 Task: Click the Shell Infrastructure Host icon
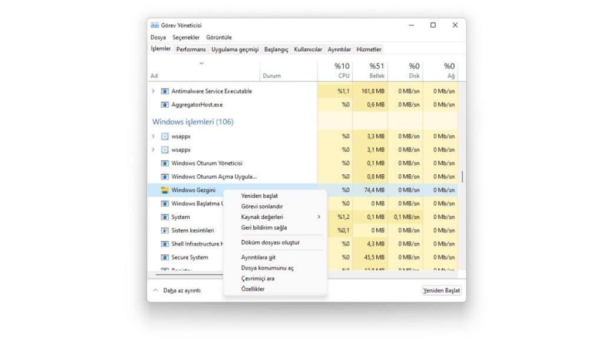(x=164, y=244)
